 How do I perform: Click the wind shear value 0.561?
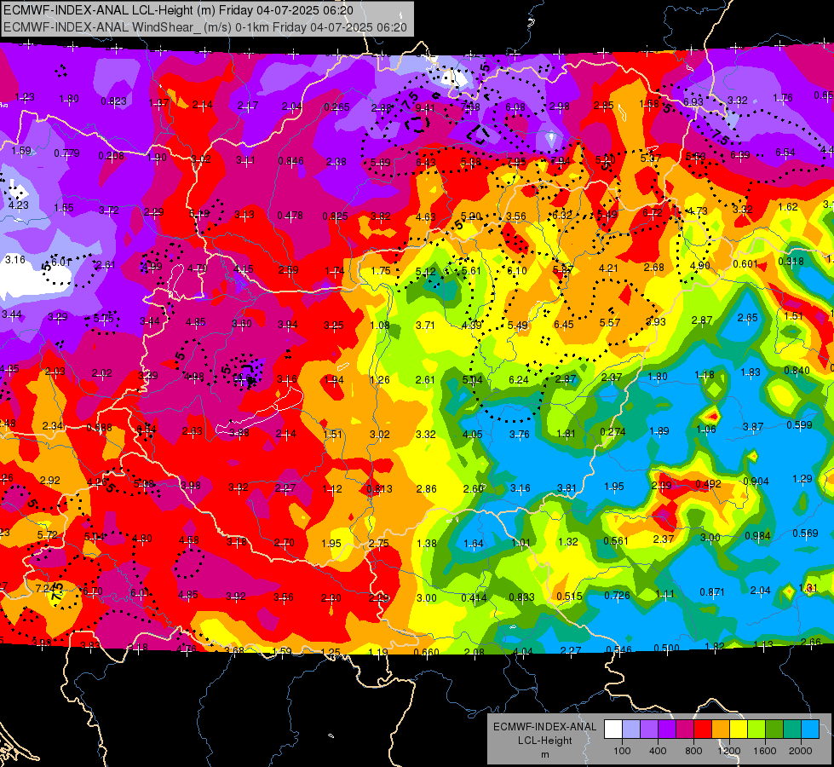click(x=616, y=541)
